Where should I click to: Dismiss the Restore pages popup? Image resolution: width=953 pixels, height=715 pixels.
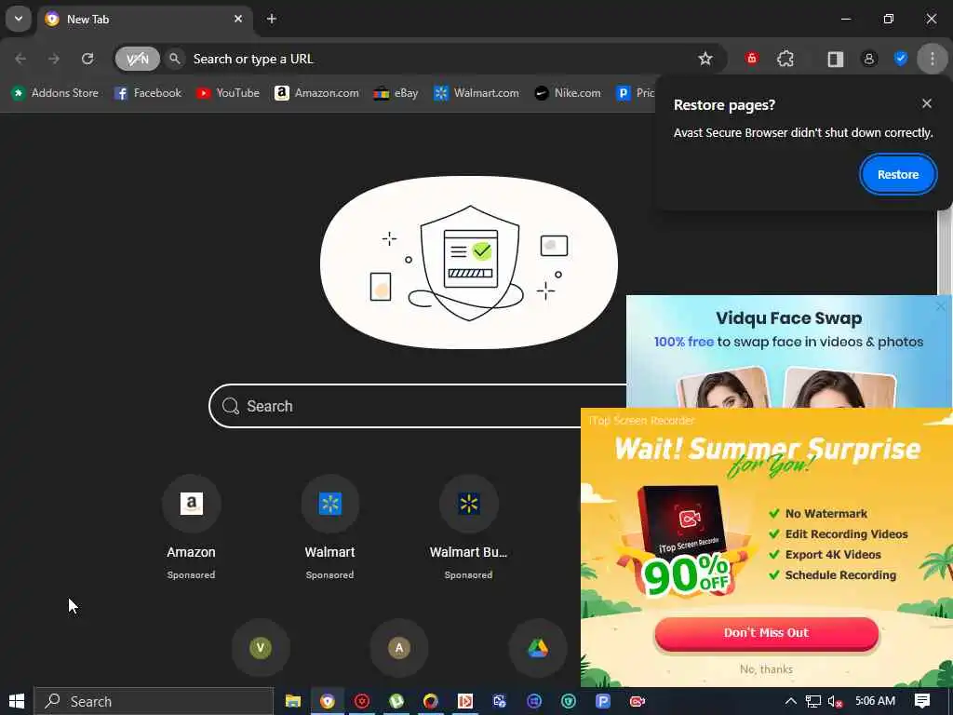tap(926, 104)
